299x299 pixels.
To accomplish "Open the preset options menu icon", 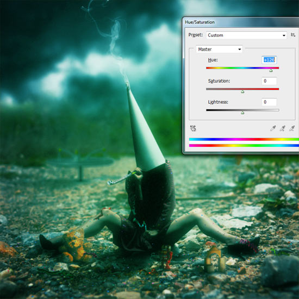I will coord(293,35).
